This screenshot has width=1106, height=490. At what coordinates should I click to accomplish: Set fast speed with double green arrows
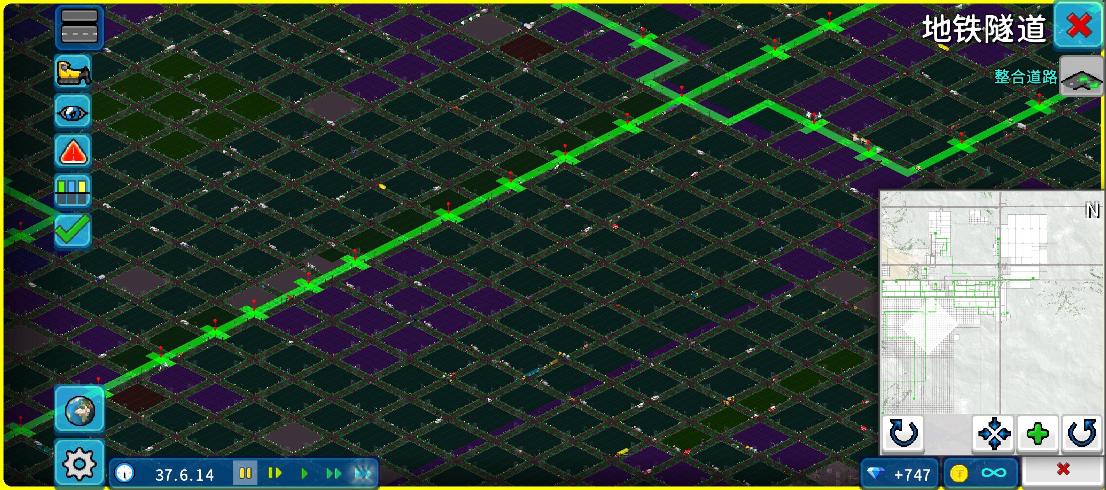tap(333, 474)
